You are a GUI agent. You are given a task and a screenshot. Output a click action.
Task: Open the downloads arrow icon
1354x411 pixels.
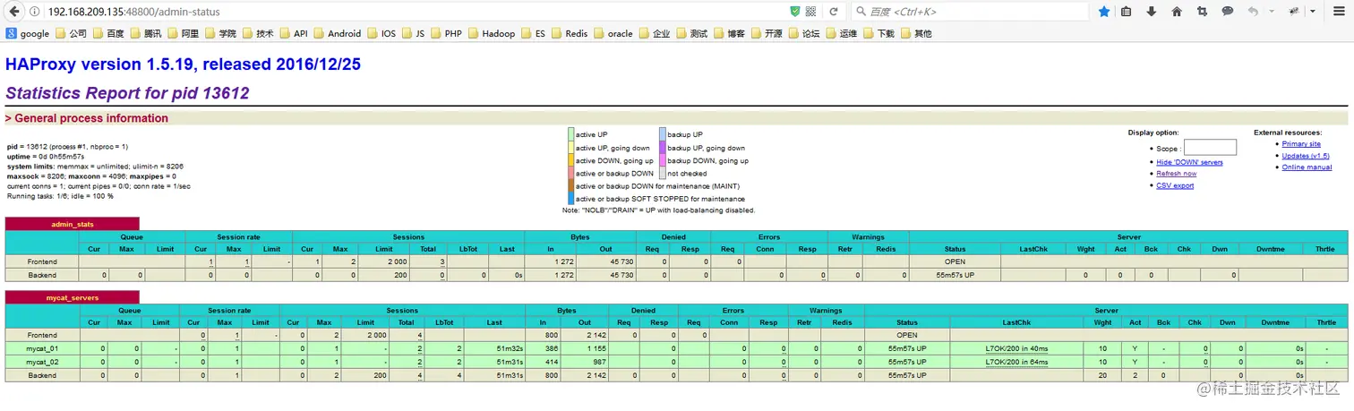click(1152, 12)
